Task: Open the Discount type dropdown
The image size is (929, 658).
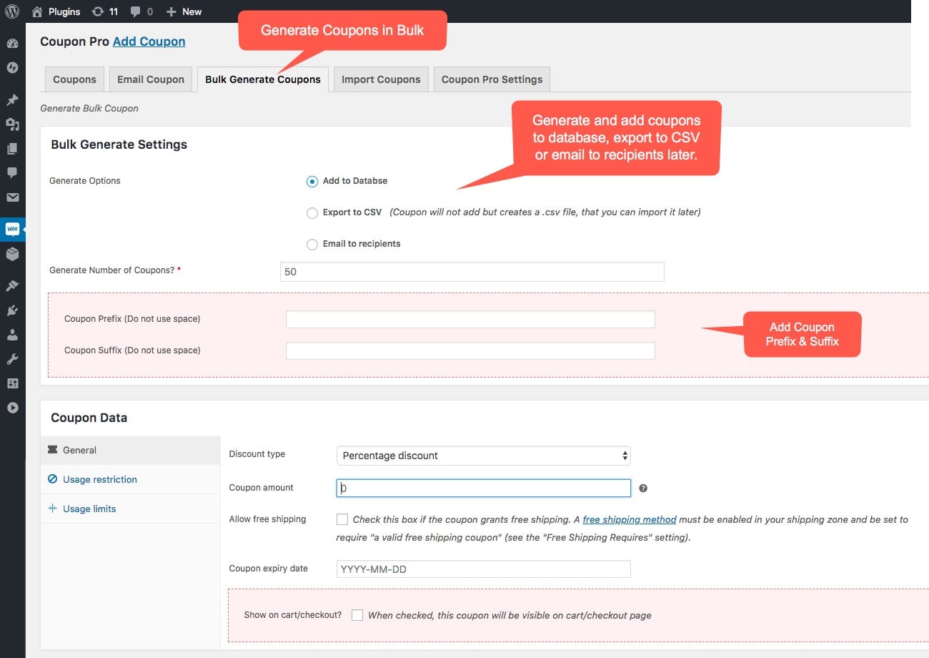Action: click(483, 456)
